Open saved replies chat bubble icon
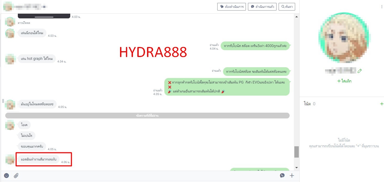 (282, 175)
